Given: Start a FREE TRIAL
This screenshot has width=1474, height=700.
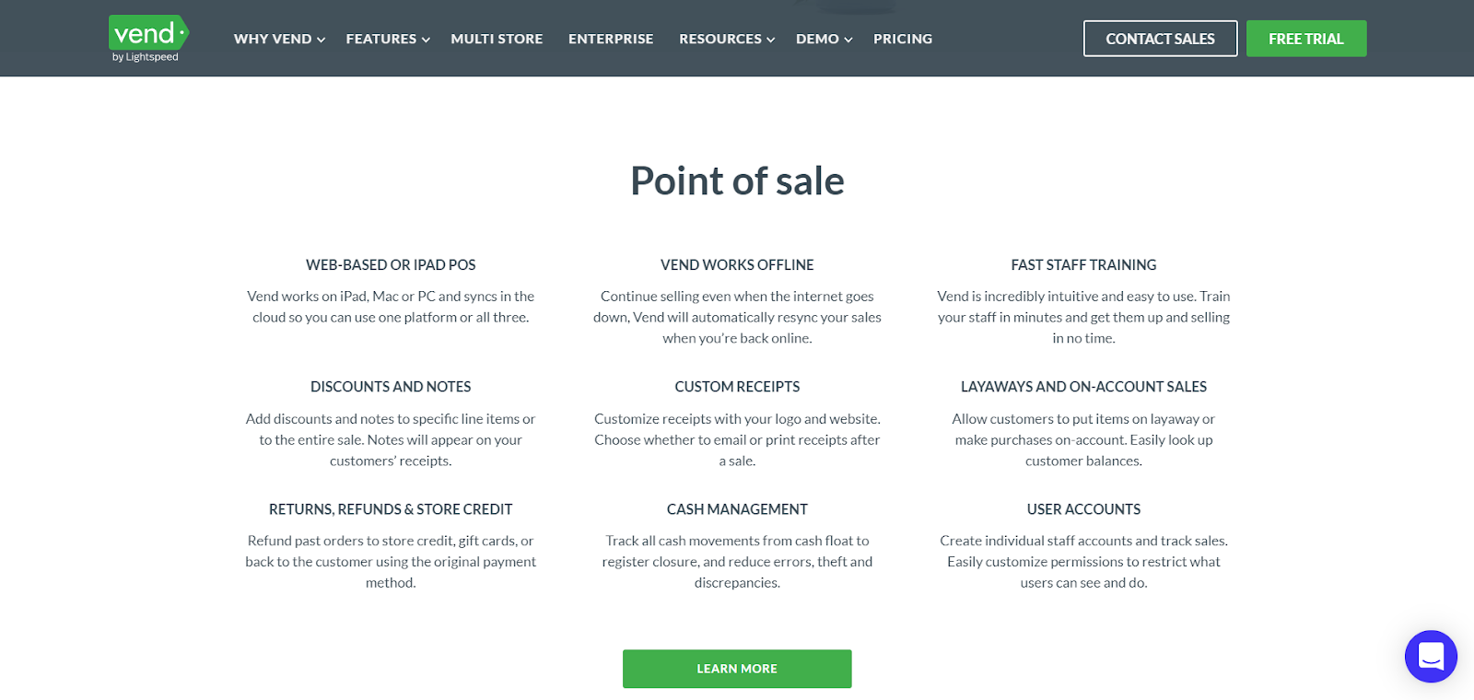Looking at the screenshot, I should 1305,38.
